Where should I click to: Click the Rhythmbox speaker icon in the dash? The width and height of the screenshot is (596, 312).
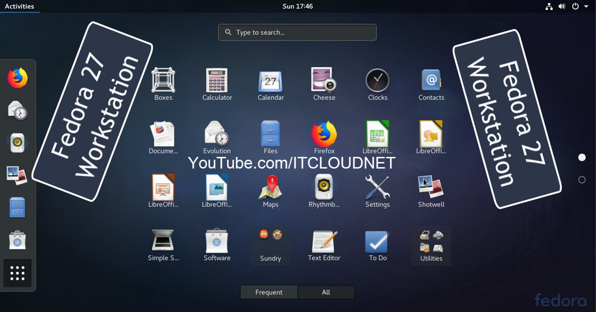coord(17,143)
